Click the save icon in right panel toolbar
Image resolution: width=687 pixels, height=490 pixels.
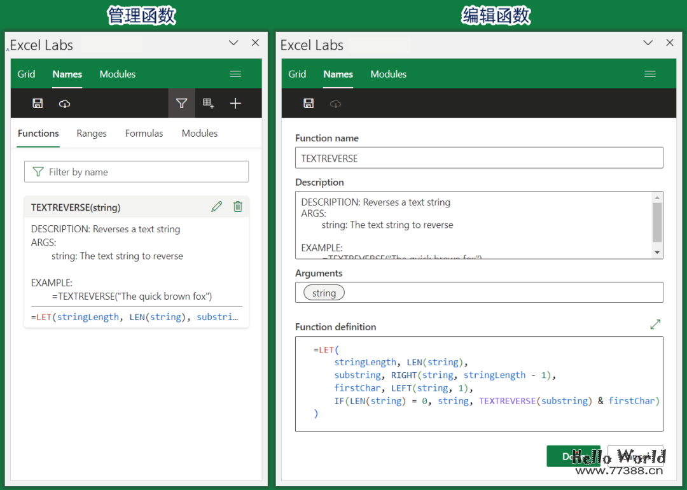pos(309,103)
